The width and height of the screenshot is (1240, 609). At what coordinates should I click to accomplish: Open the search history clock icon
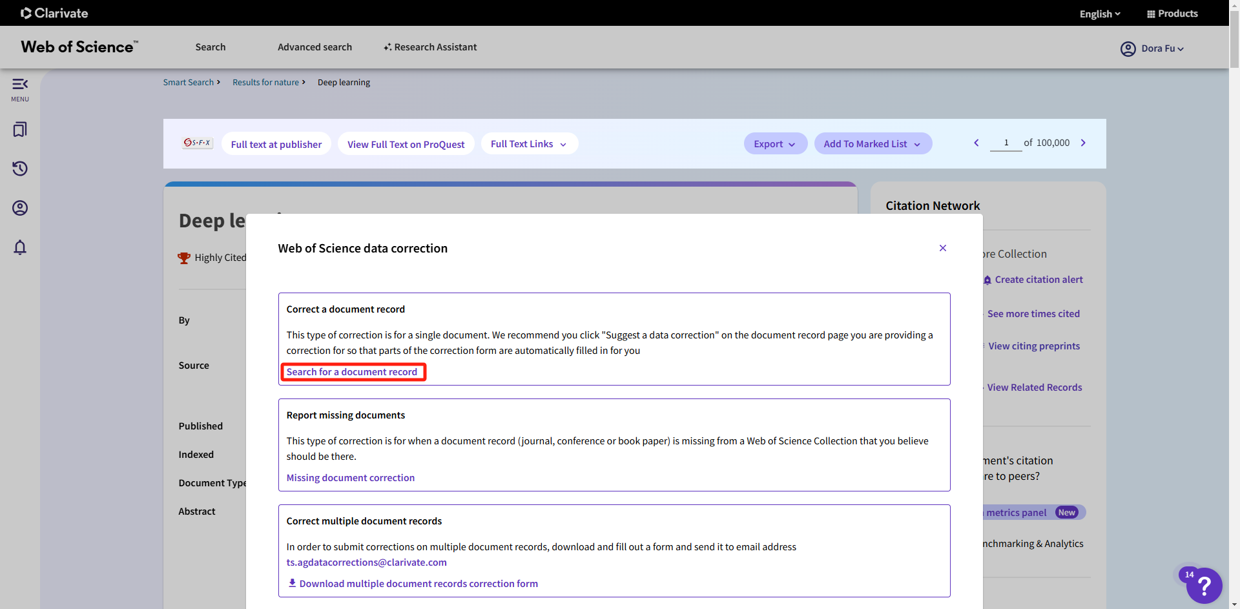(20, 169)
